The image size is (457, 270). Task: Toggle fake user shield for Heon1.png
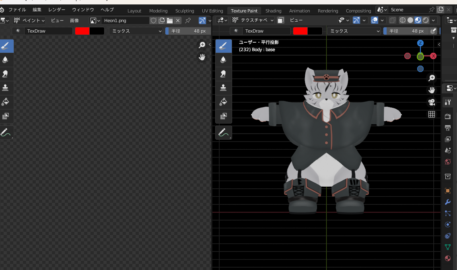(153, 21)
